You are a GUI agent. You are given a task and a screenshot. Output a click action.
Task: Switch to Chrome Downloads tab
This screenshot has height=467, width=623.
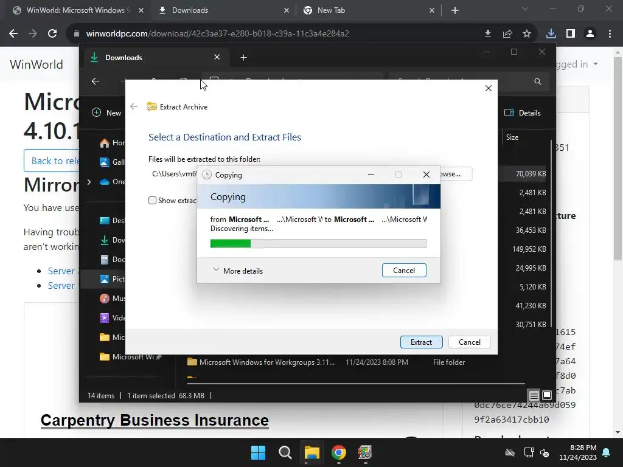223,10
